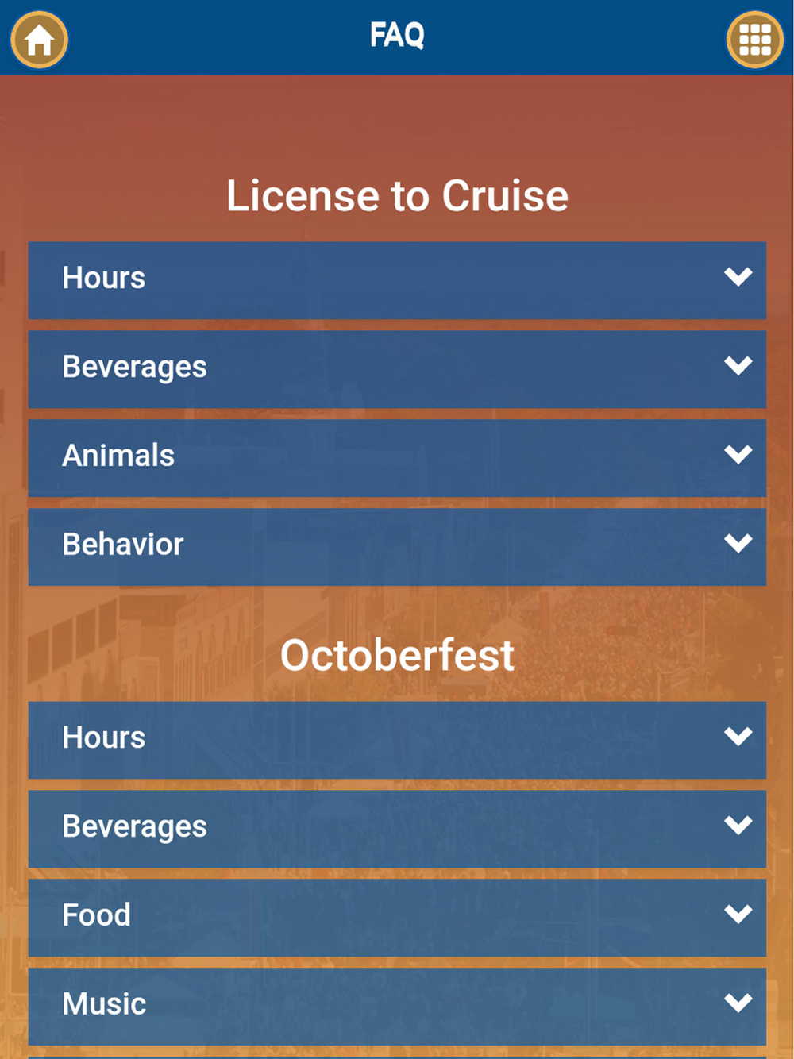Expand Octoberfest Hours chevron
The height and width of the screenshot is (1059, 794).
738,737
